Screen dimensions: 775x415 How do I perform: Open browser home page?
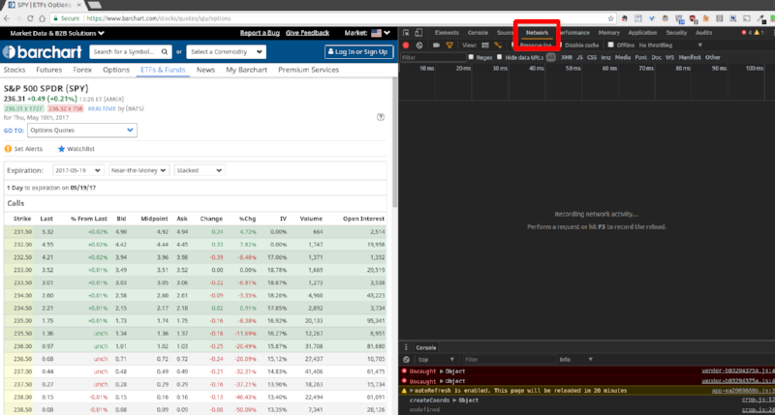tap(42, 18)
